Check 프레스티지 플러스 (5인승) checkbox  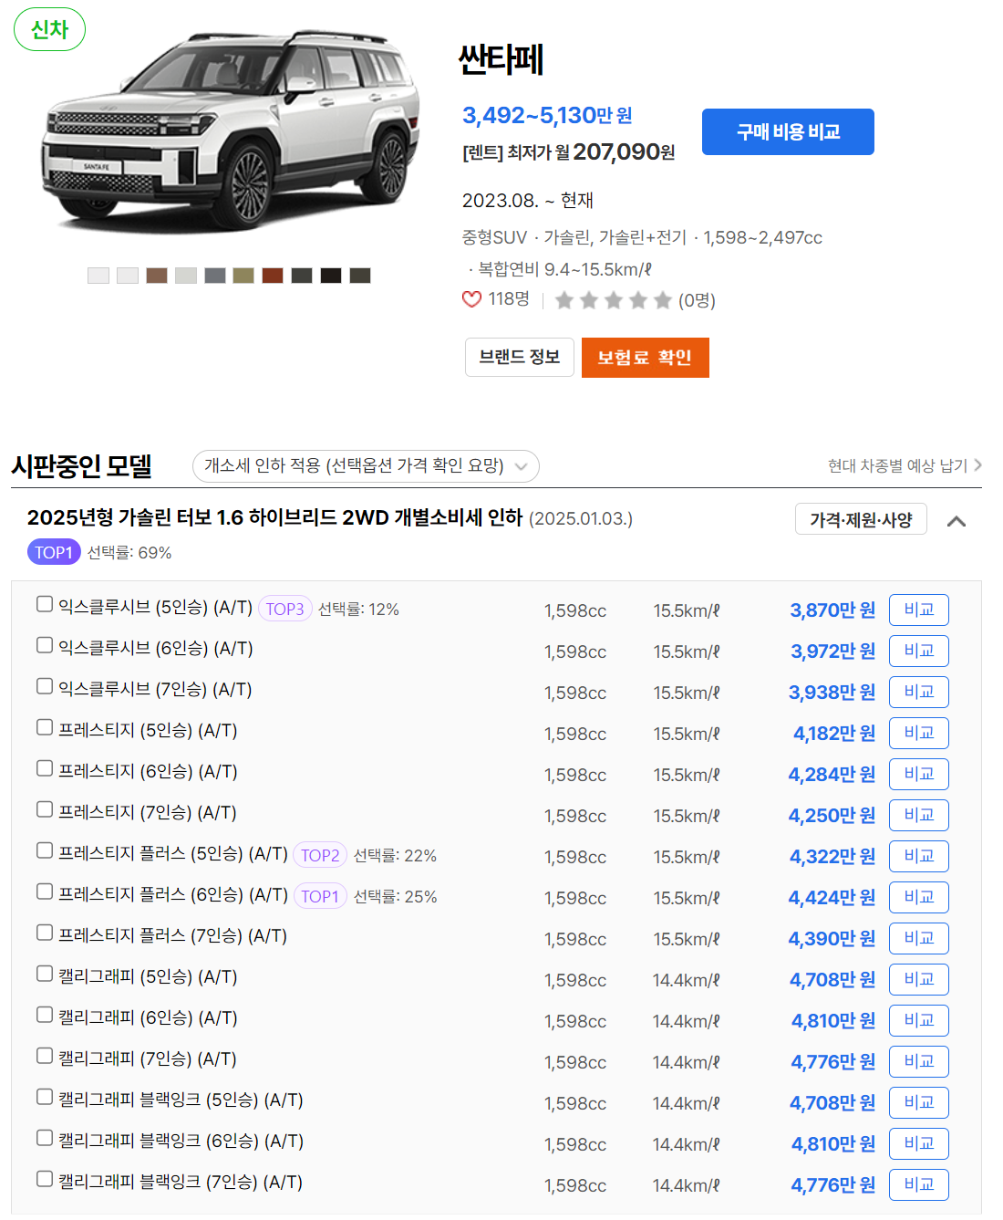pos(45,850)
